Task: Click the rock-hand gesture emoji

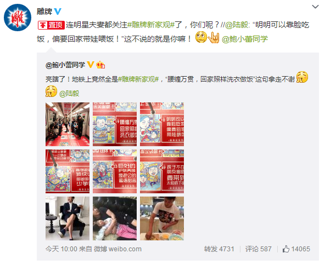Action: pyautogui.click(x=214, y=38)
